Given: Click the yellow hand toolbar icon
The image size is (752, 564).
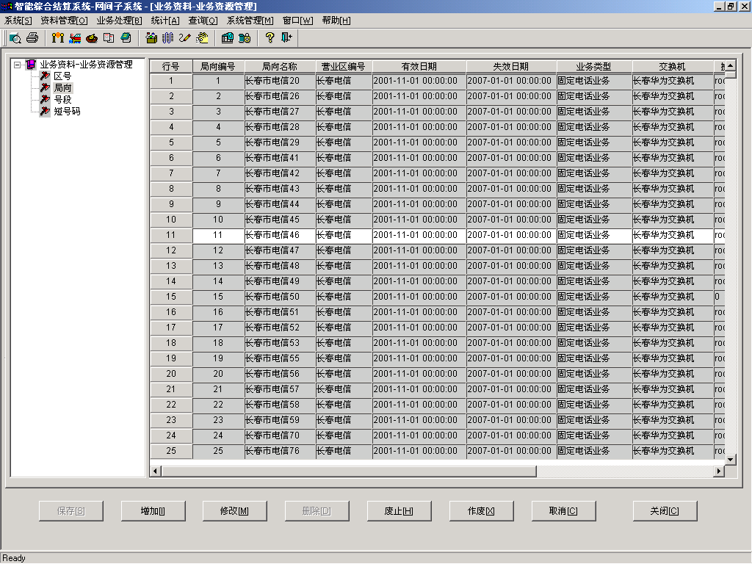Looking at the screenshot, I should [x=202, y=37].
